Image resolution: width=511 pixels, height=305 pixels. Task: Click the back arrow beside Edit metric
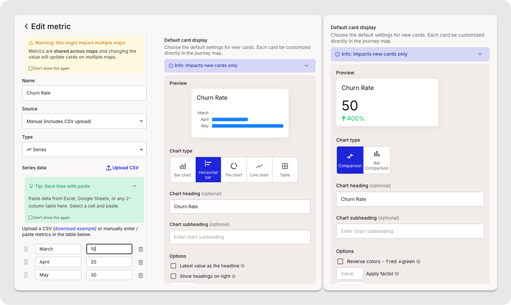coord(26,26)
